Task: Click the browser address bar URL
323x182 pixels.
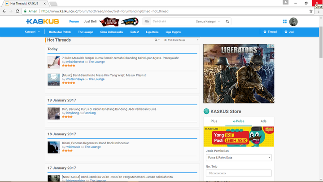Action: (x=105, y=11)
